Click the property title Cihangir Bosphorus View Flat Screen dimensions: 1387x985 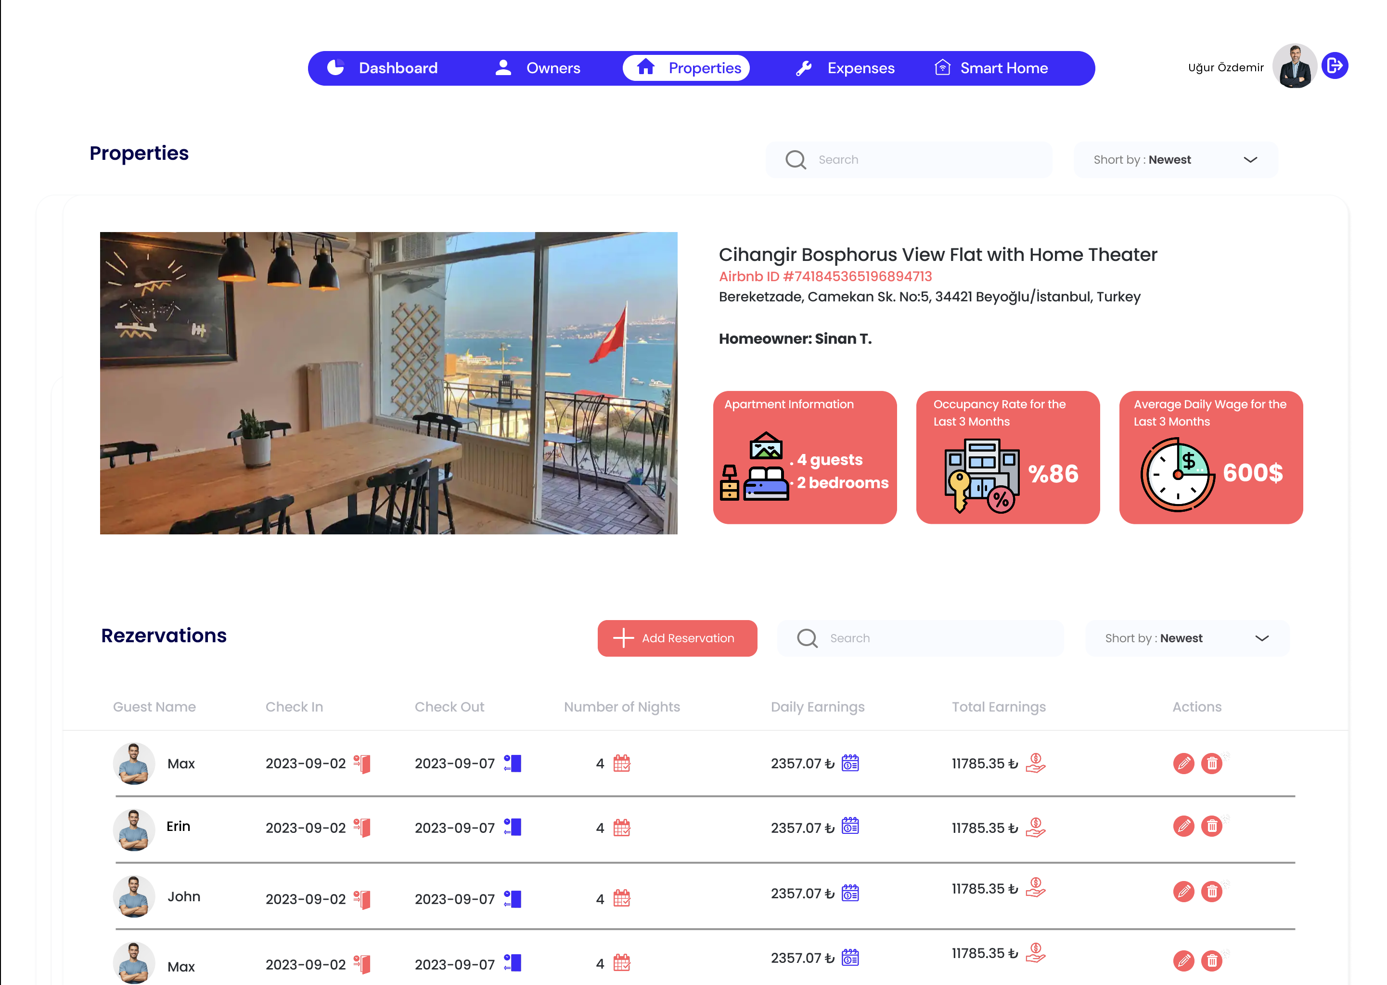pyautogui.click(x=938, y=254)
